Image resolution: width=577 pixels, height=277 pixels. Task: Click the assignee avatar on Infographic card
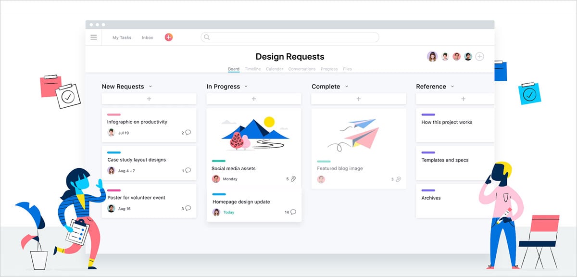click(111, 133)
